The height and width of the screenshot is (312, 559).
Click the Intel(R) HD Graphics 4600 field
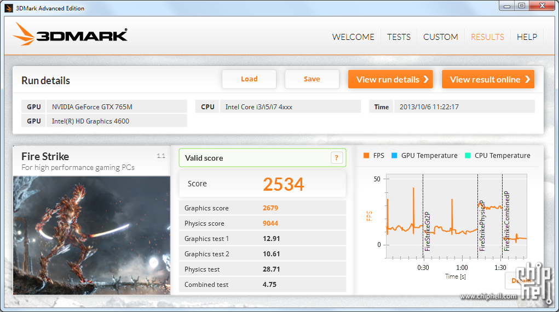(x=117, y=121)
